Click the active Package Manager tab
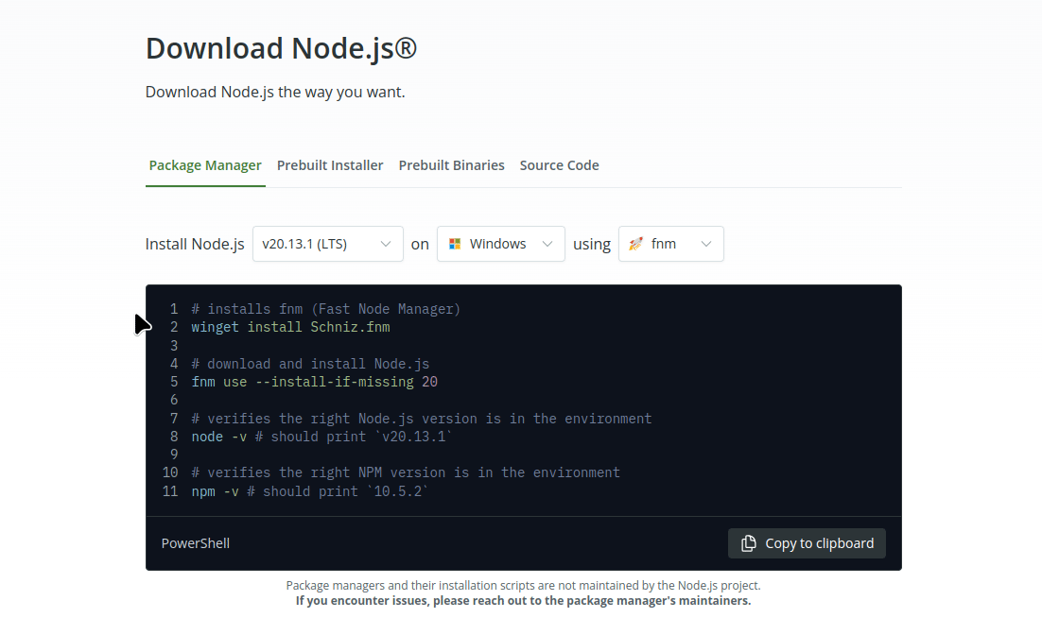 (x=205, y=164)
